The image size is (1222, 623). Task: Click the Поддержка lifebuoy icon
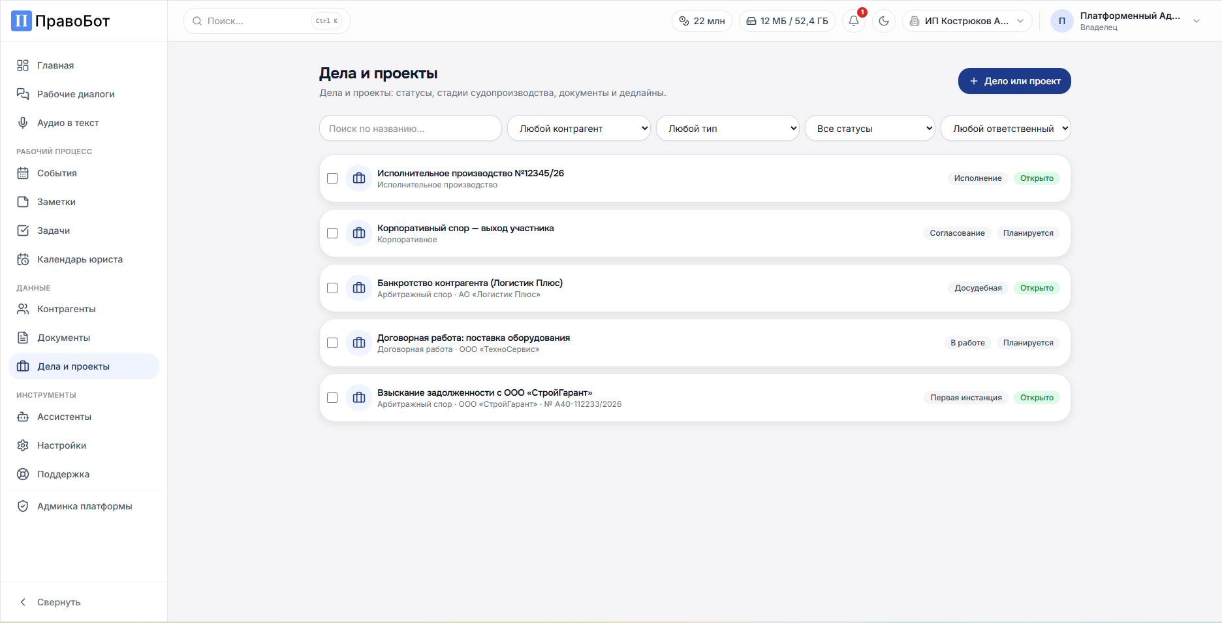23,474
